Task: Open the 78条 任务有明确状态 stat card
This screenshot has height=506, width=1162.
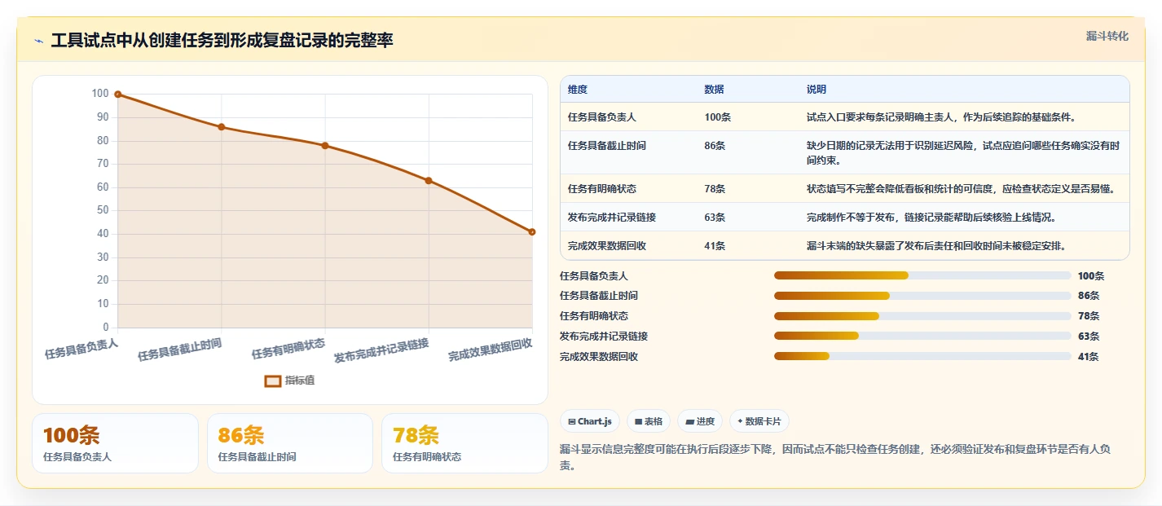Action: click(x=464, y=443)
